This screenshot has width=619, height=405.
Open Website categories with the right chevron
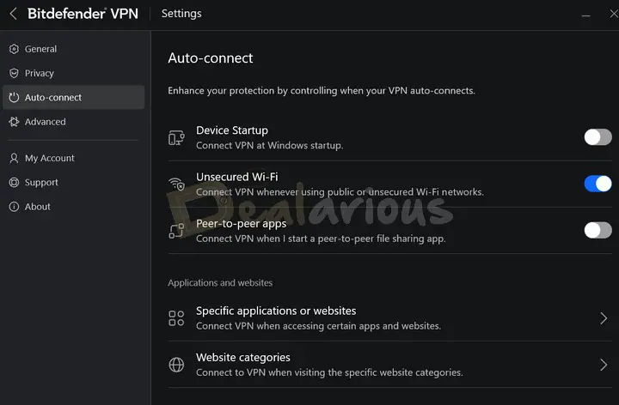point(604,365)
